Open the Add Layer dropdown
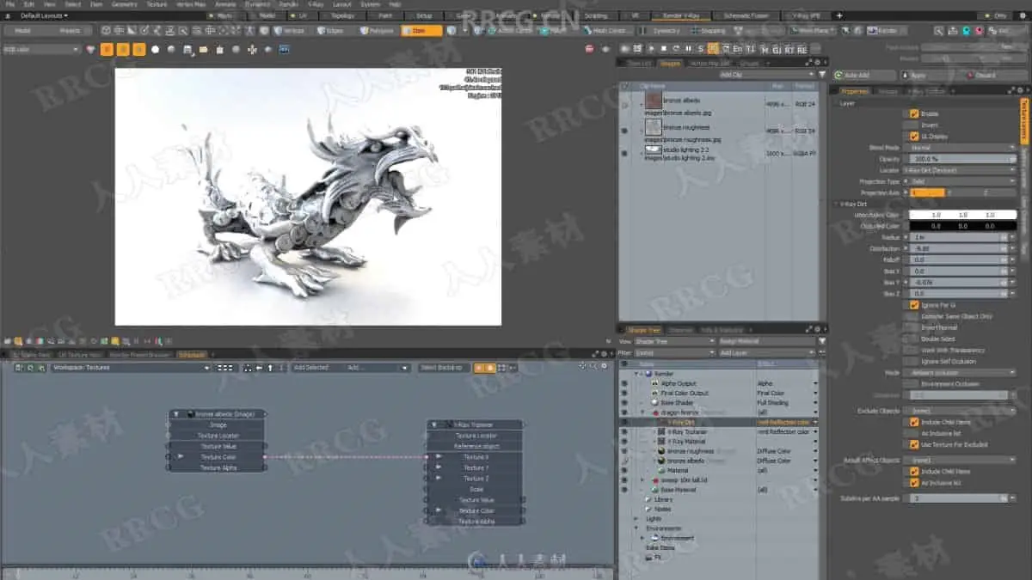This screenshot has width=1032, height=580. [x=767, y=353]
